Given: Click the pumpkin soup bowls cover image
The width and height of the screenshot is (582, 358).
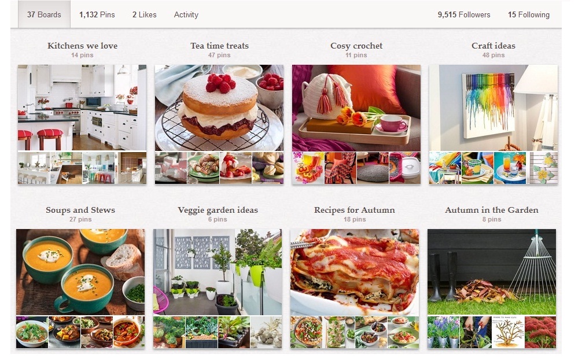Looking at the screenshot, I should (80, 272).
